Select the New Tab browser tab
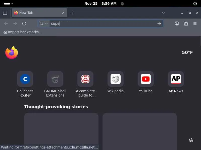Screen dimensions: 201x150 39,13
